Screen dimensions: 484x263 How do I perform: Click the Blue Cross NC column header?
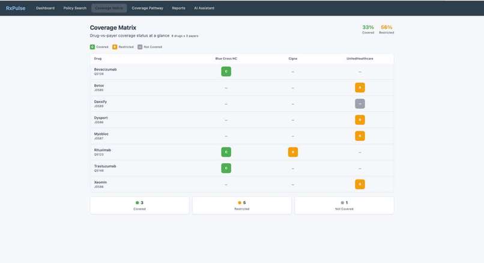click(x=226, y=59)
